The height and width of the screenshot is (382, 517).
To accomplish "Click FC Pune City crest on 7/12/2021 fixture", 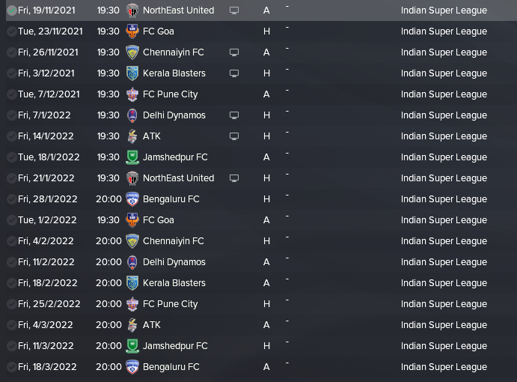I will [132, 94].
